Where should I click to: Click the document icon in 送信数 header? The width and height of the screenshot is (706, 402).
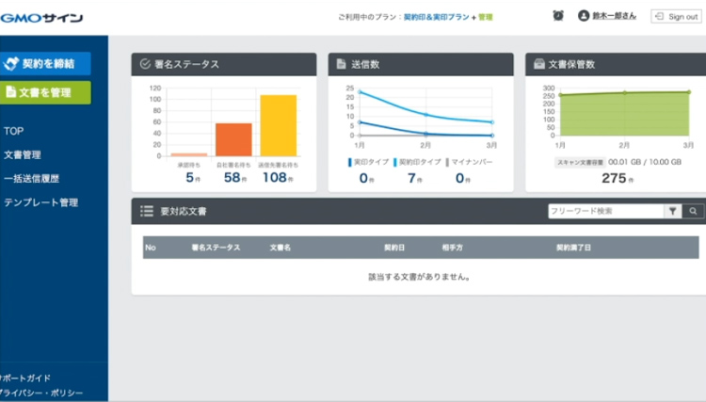(341, 64)
